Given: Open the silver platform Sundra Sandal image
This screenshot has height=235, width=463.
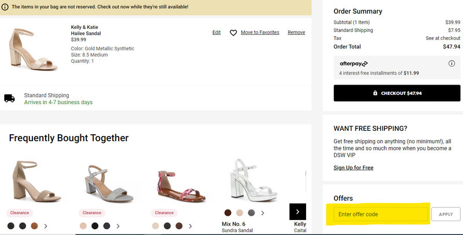Looking at the screenshot, I should pyautogui.click(x=244, y=180).
